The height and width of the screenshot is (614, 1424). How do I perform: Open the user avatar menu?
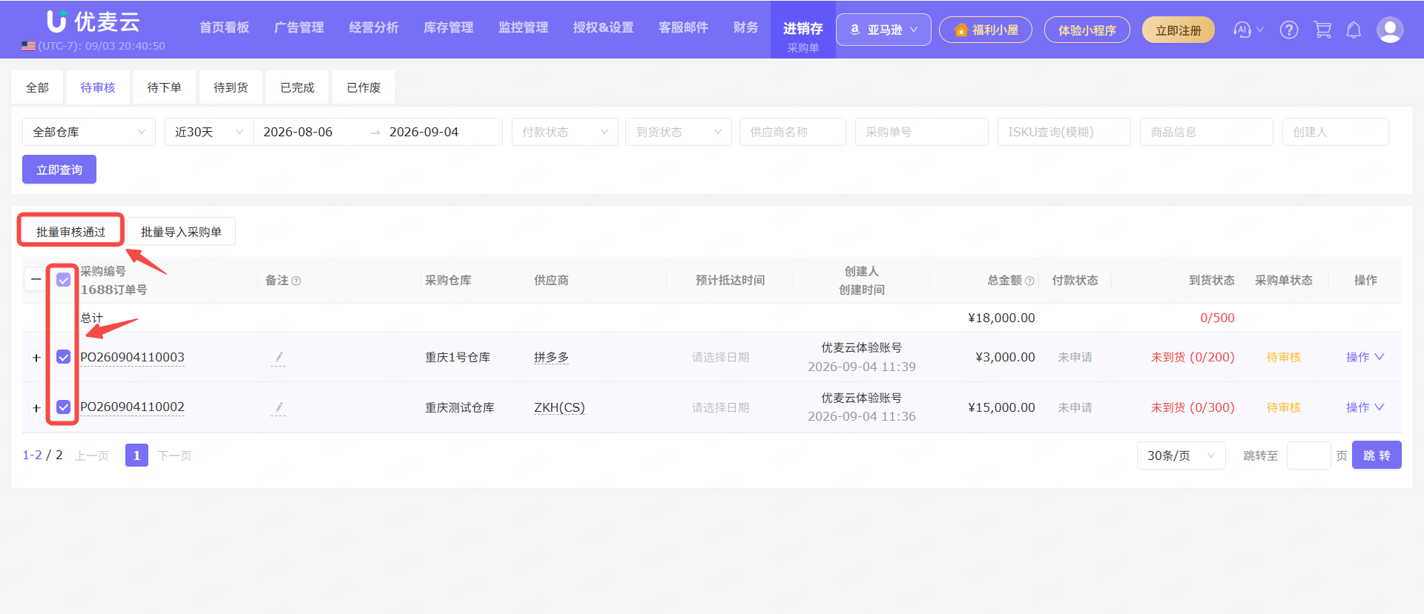[x=1390, y=30]
